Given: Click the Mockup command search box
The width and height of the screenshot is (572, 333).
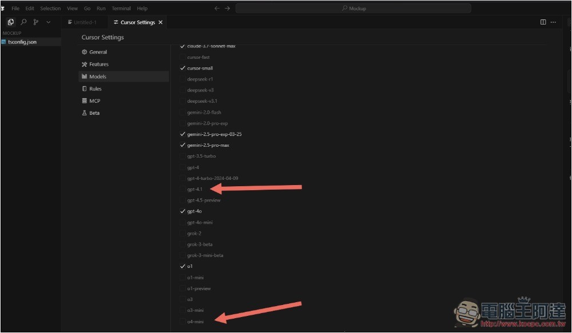Looking at the screenshot, I should (x=353, y=9).
